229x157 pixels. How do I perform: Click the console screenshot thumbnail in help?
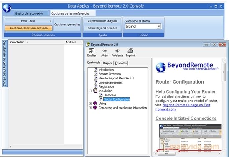190,138
